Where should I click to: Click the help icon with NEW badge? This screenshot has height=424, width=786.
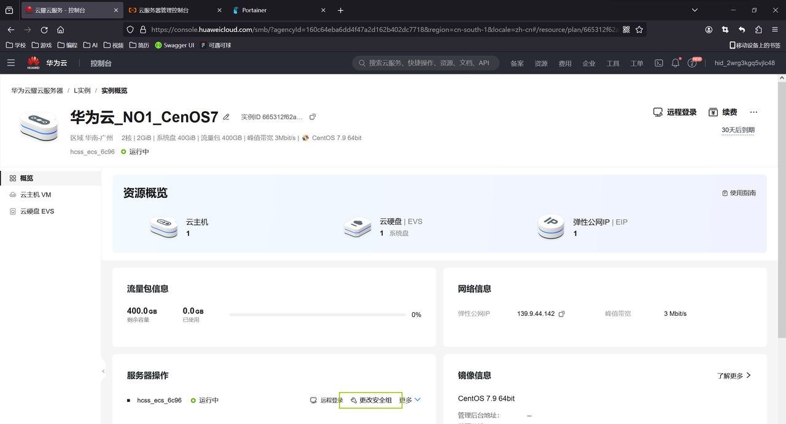(x=693, y=63)
